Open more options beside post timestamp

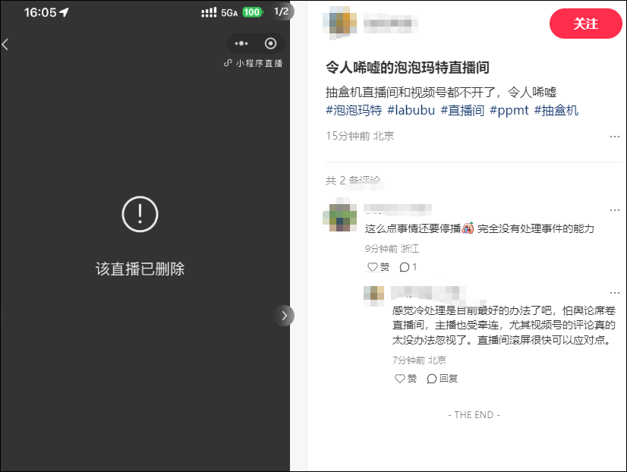pyautogui.click(x=615, y=137)
